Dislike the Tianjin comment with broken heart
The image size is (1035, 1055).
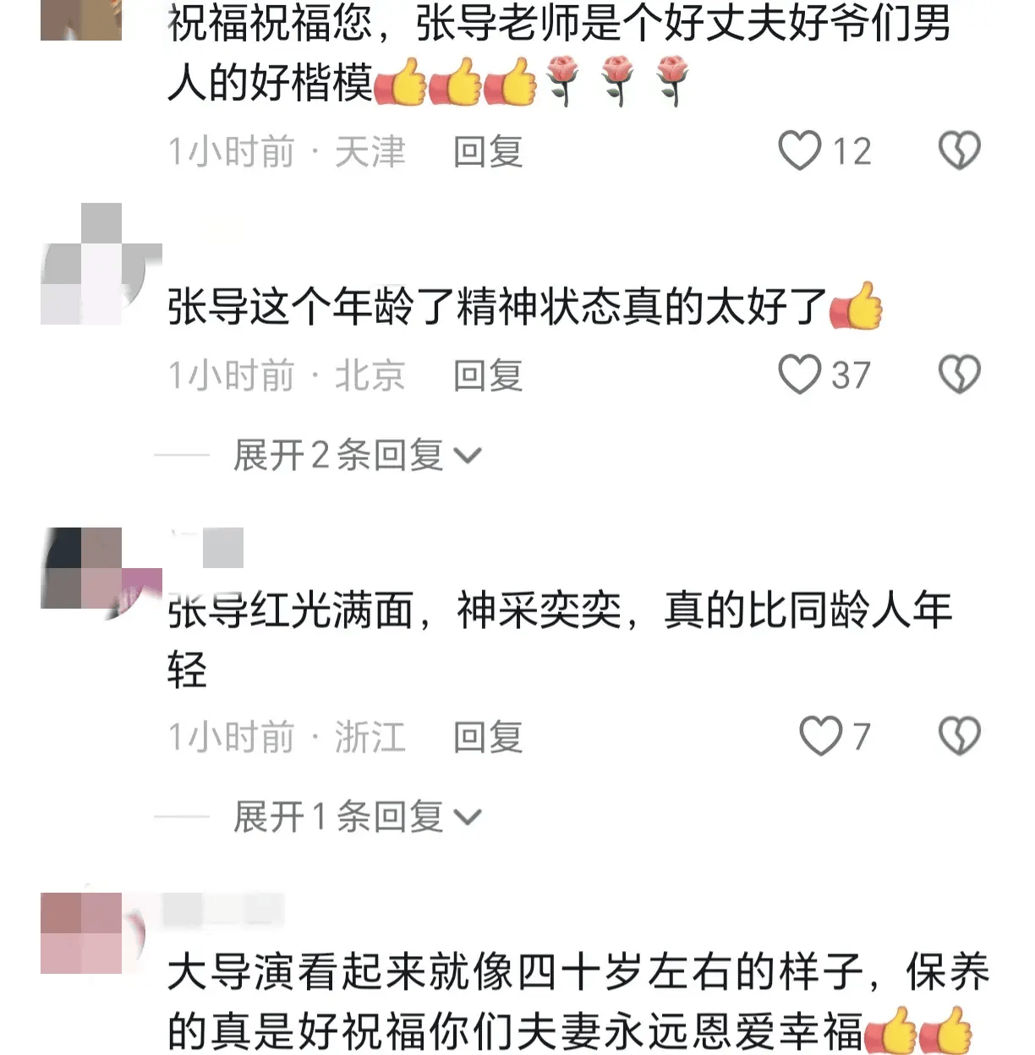pyautogui.click(x=960, y=150)
